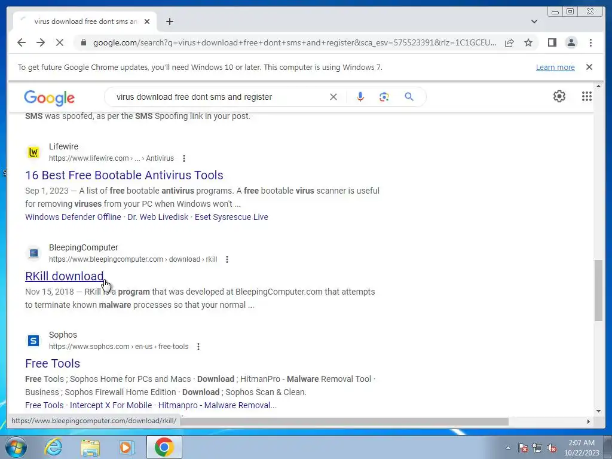View site information lock icon
The height and width of the screenshot is (459, 612).
coord(83,42)
